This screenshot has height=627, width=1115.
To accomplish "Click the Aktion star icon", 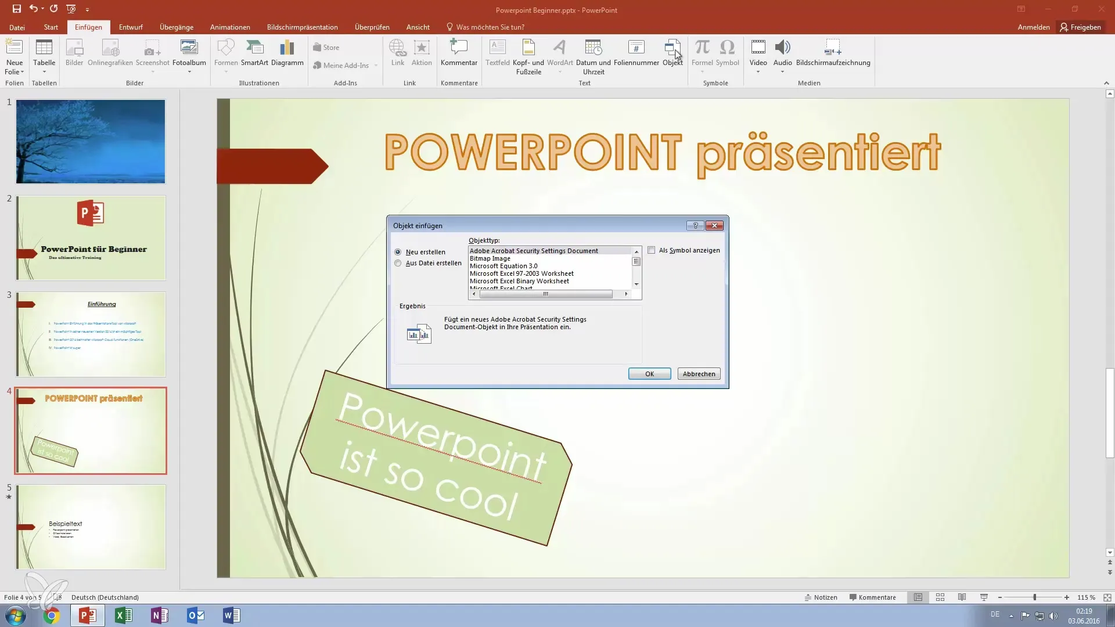I will [x=422, y=52].
